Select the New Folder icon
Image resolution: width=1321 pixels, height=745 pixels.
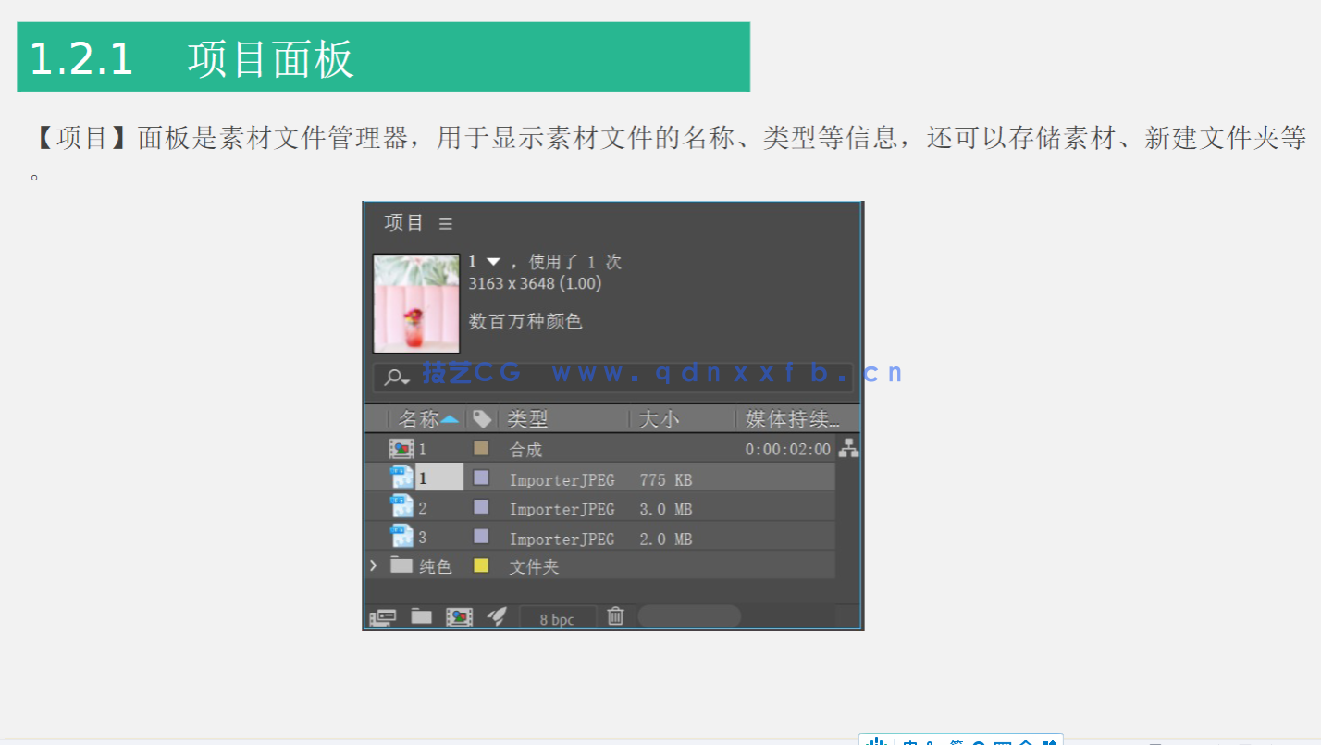point(422,615)
